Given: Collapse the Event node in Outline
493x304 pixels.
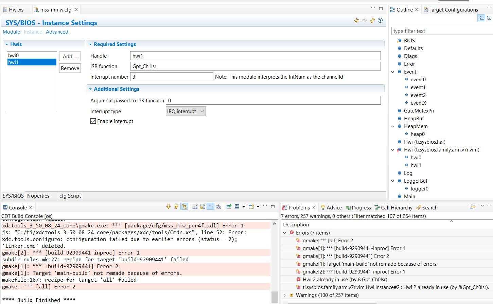Looking at the screenshot, I should point(393,72).
